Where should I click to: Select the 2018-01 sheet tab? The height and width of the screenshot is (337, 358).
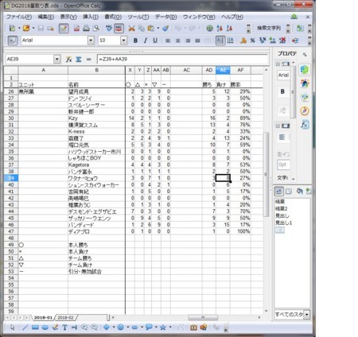43,317
